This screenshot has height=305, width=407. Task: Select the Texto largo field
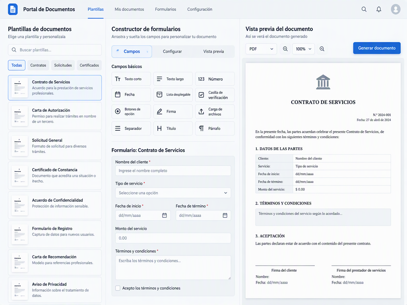click(173, 79)
